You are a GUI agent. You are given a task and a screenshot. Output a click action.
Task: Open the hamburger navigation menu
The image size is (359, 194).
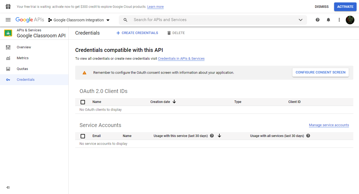point(8,20)
